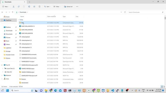Select the 1694953952222output.woff2 file
This screenshot has width=166, height=93.
coord(51,65)
